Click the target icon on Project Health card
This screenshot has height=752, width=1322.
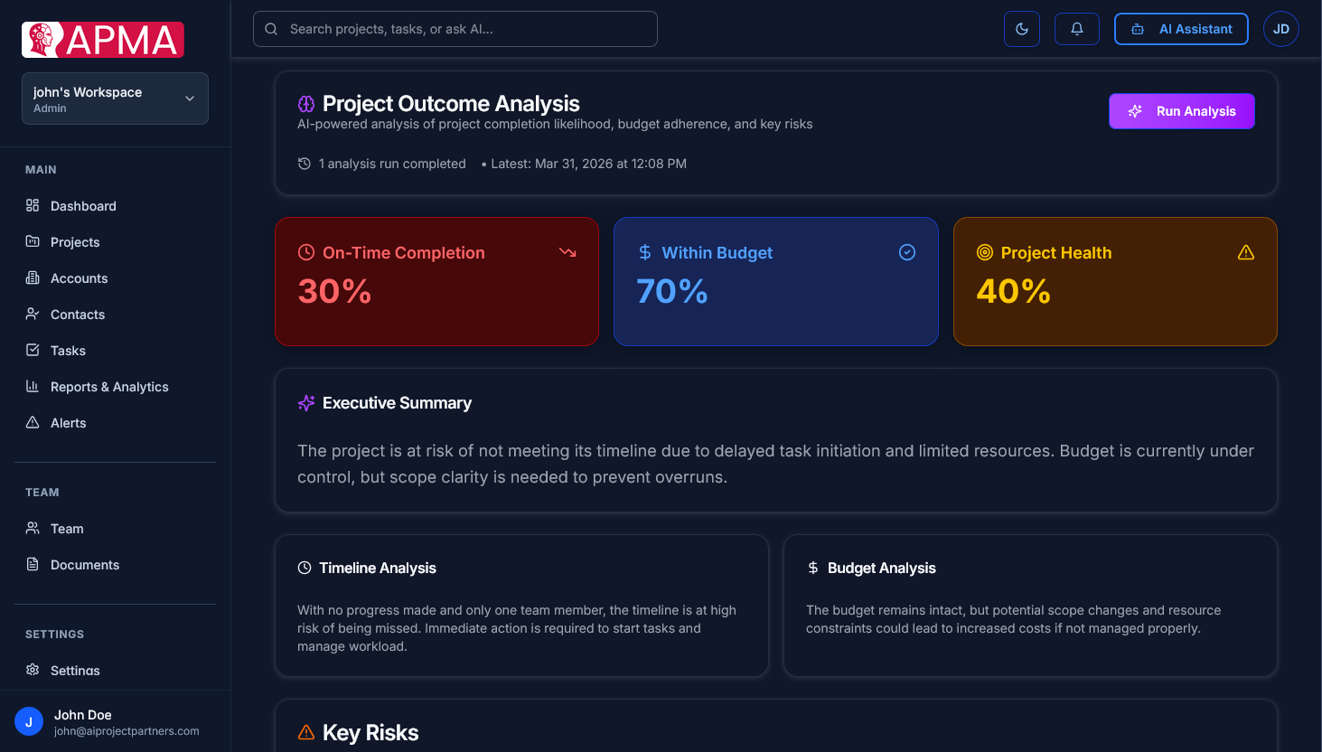click(984, 252)
